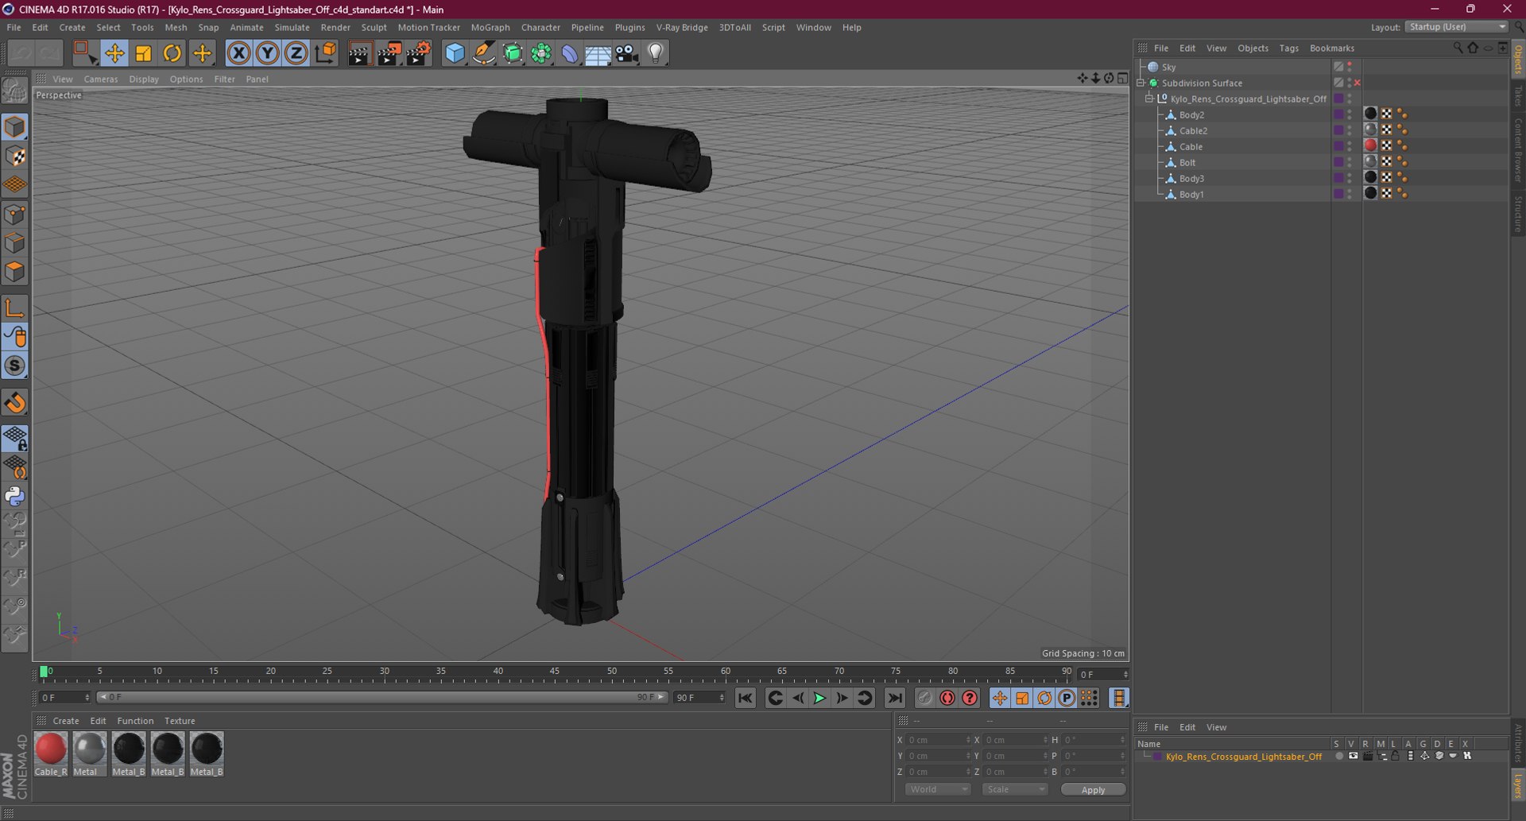Toggle Bolt visibility dots
This screenshot has height=821, width=1526.
click(1350, 162)
